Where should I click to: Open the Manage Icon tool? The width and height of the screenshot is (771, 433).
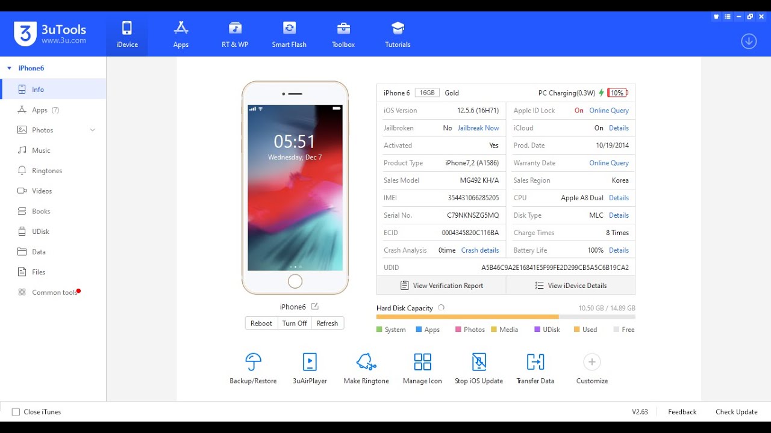(x=422, y=368)
